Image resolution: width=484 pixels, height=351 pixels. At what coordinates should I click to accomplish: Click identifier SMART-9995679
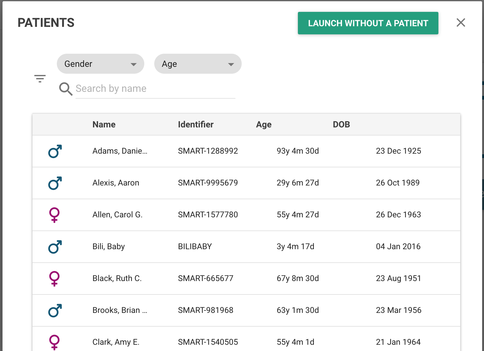208,183
